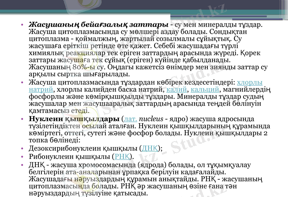288x197 pixels.
Task: Open the 'натрий' hyperlink at line start
Action: coord(41,90)
